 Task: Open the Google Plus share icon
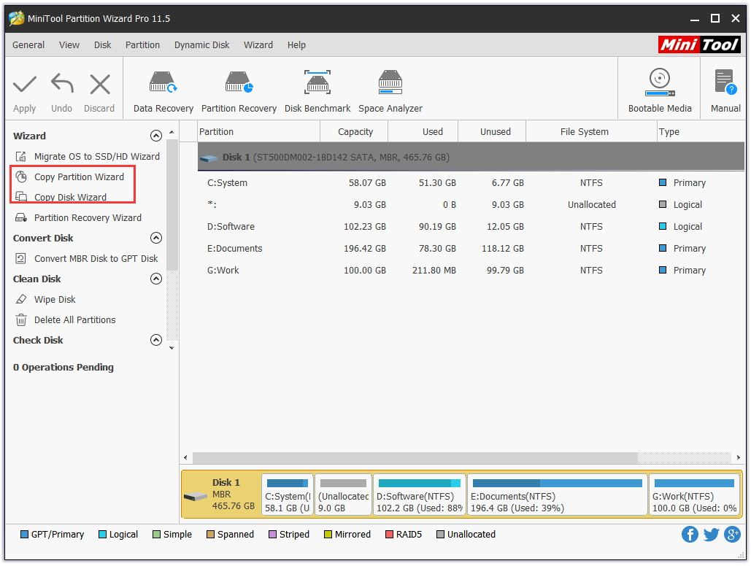click(732, 534)
